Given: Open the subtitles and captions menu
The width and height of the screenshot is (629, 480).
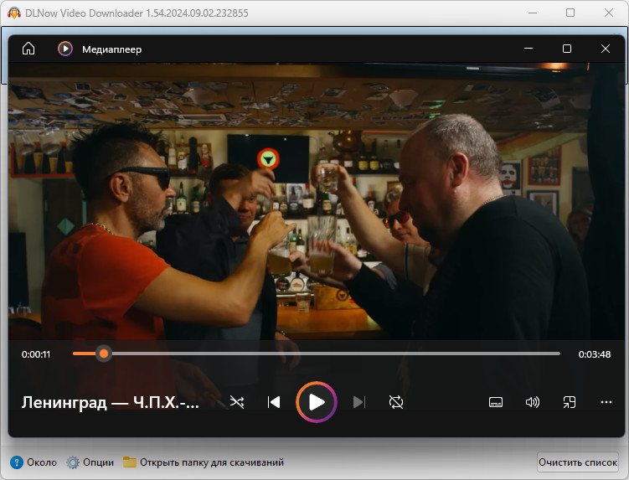Looking at the screenshot, I should tap(496, 402).
